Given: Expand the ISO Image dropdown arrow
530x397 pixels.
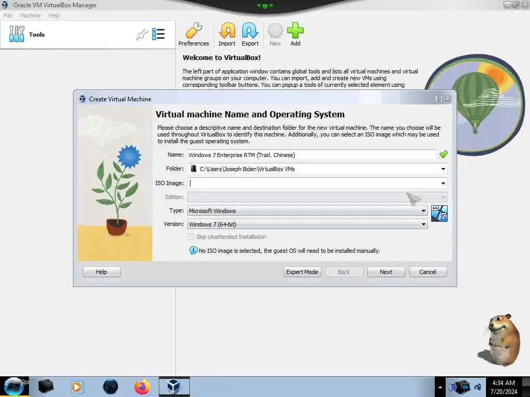Looking at the screenshot, I should (443, 183).
